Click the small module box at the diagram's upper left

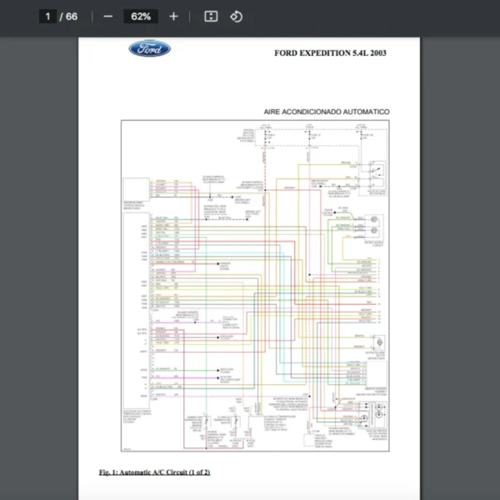135,187
